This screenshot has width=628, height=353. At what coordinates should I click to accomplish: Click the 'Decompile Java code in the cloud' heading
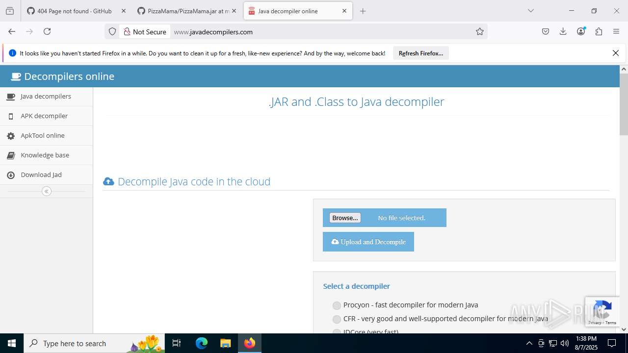[x=194, y=181]
